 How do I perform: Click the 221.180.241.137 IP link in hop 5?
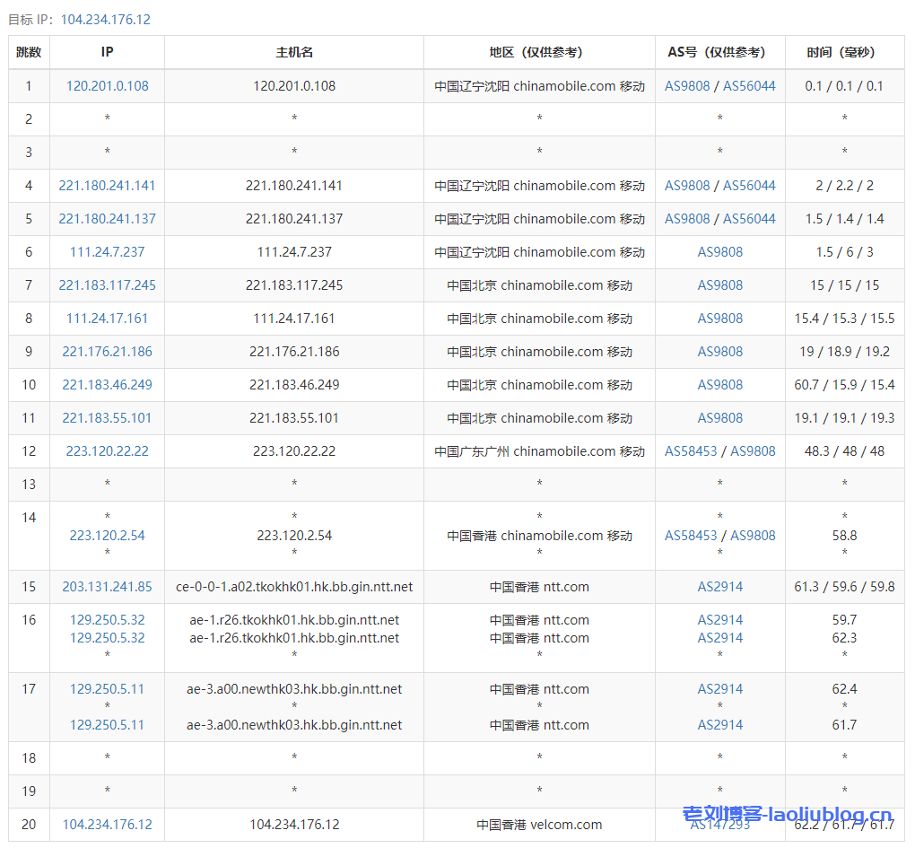(x=108, y=219)
